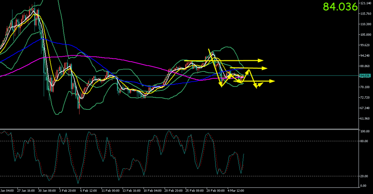This screenshot has width=373, height=194.
Task: Click the 0.00 oscillator scale label
Action: point(364,186)
